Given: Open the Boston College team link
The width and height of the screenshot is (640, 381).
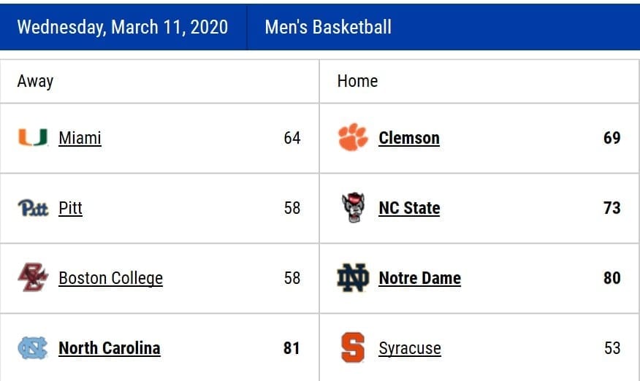Looking at the screenshot, I should click(x=110, y=278).
